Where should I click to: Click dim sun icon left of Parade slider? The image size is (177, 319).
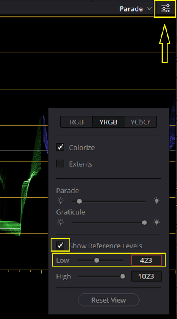pyautogui.click(x=60, y=201)
